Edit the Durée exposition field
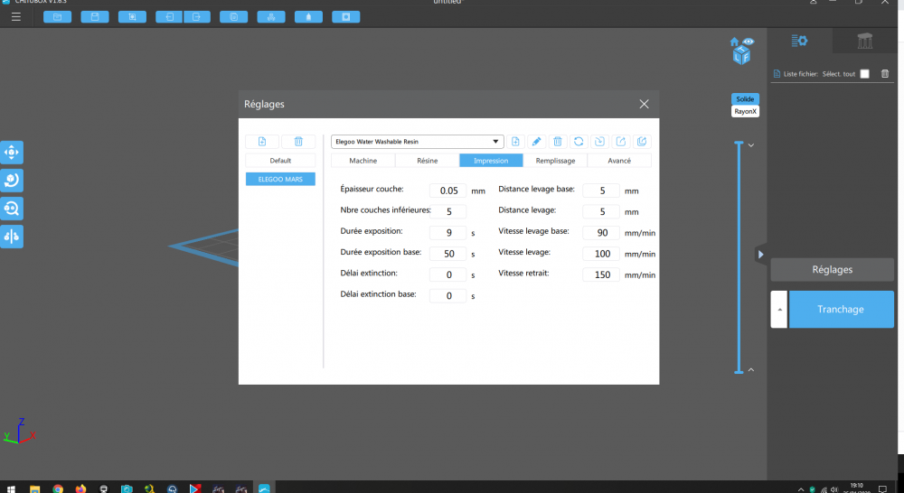Image resolution: width=904 pixels, height=493 pixels. pyautogui.click(x=448, y=233)
